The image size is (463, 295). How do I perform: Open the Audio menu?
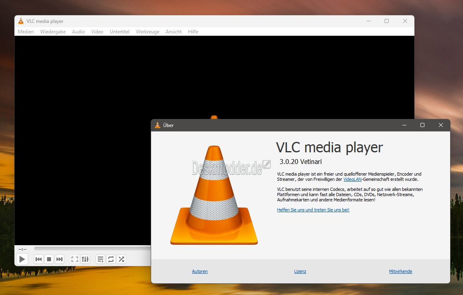[78, 32]
